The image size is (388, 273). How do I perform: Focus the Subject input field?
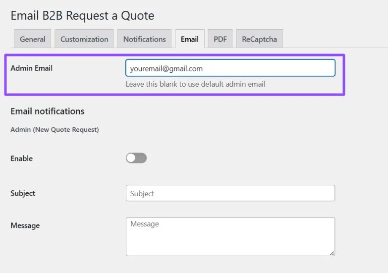[230, 193]
